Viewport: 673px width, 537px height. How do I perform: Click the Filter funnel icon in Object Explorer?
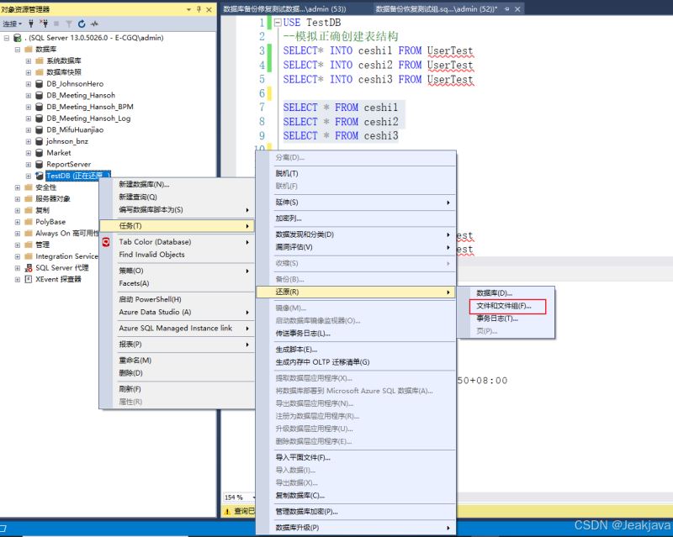coord(69,24)
